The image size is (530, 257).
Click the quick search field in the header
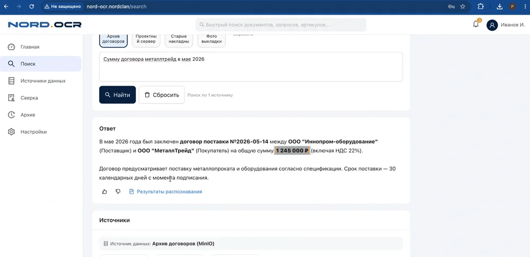click(x=281, y=25)
